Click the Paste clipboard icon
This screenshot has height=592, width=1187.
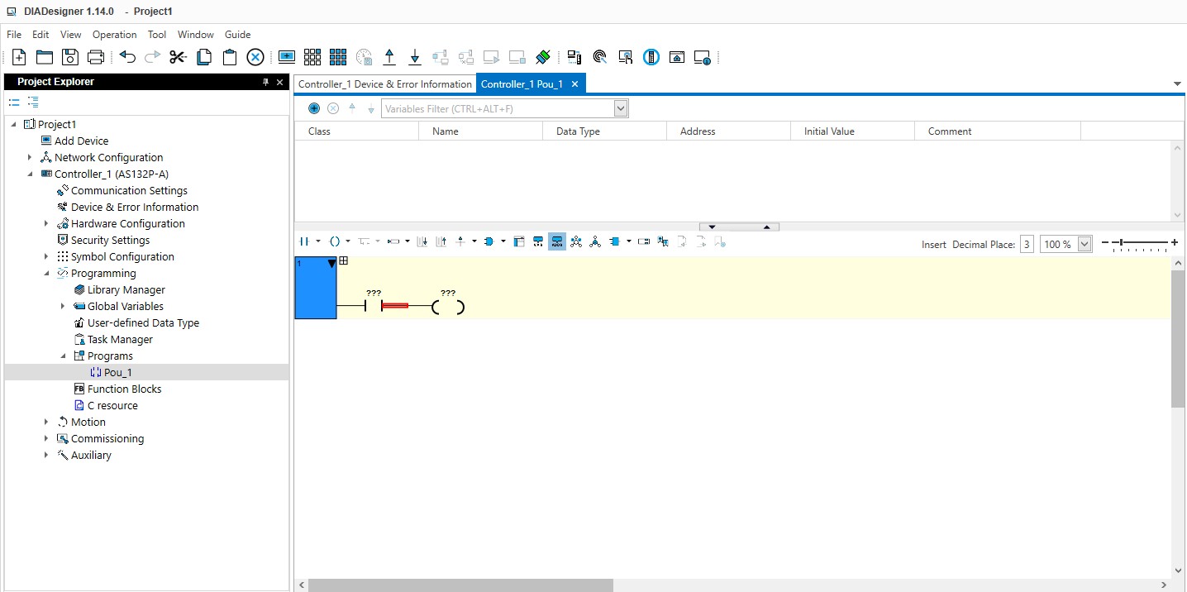pos(230,57)
